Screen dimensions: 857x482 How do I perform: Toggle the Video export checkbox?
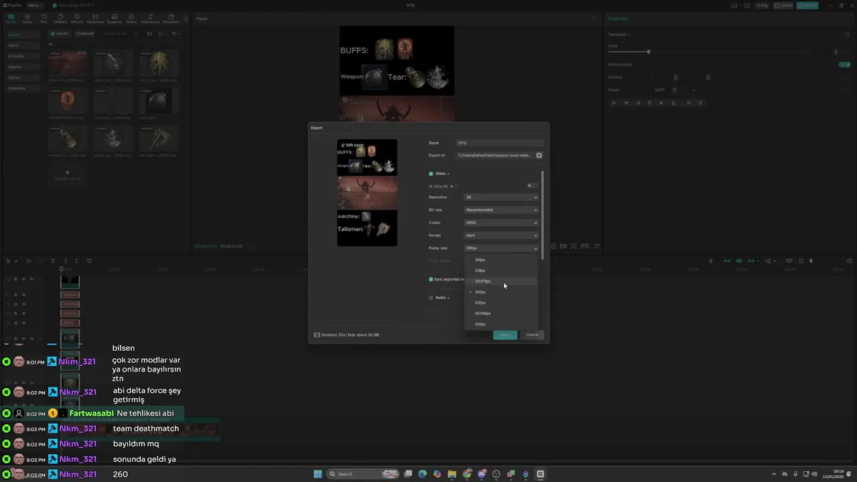431,173
